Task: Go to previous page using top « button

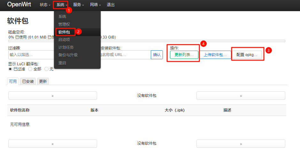Action: click(x=52, y=96)
